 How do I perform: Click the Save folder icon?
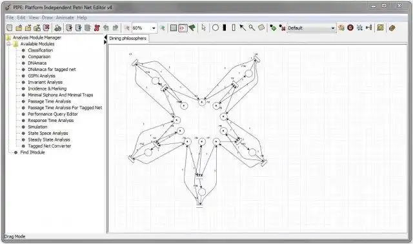click(28, 28)
